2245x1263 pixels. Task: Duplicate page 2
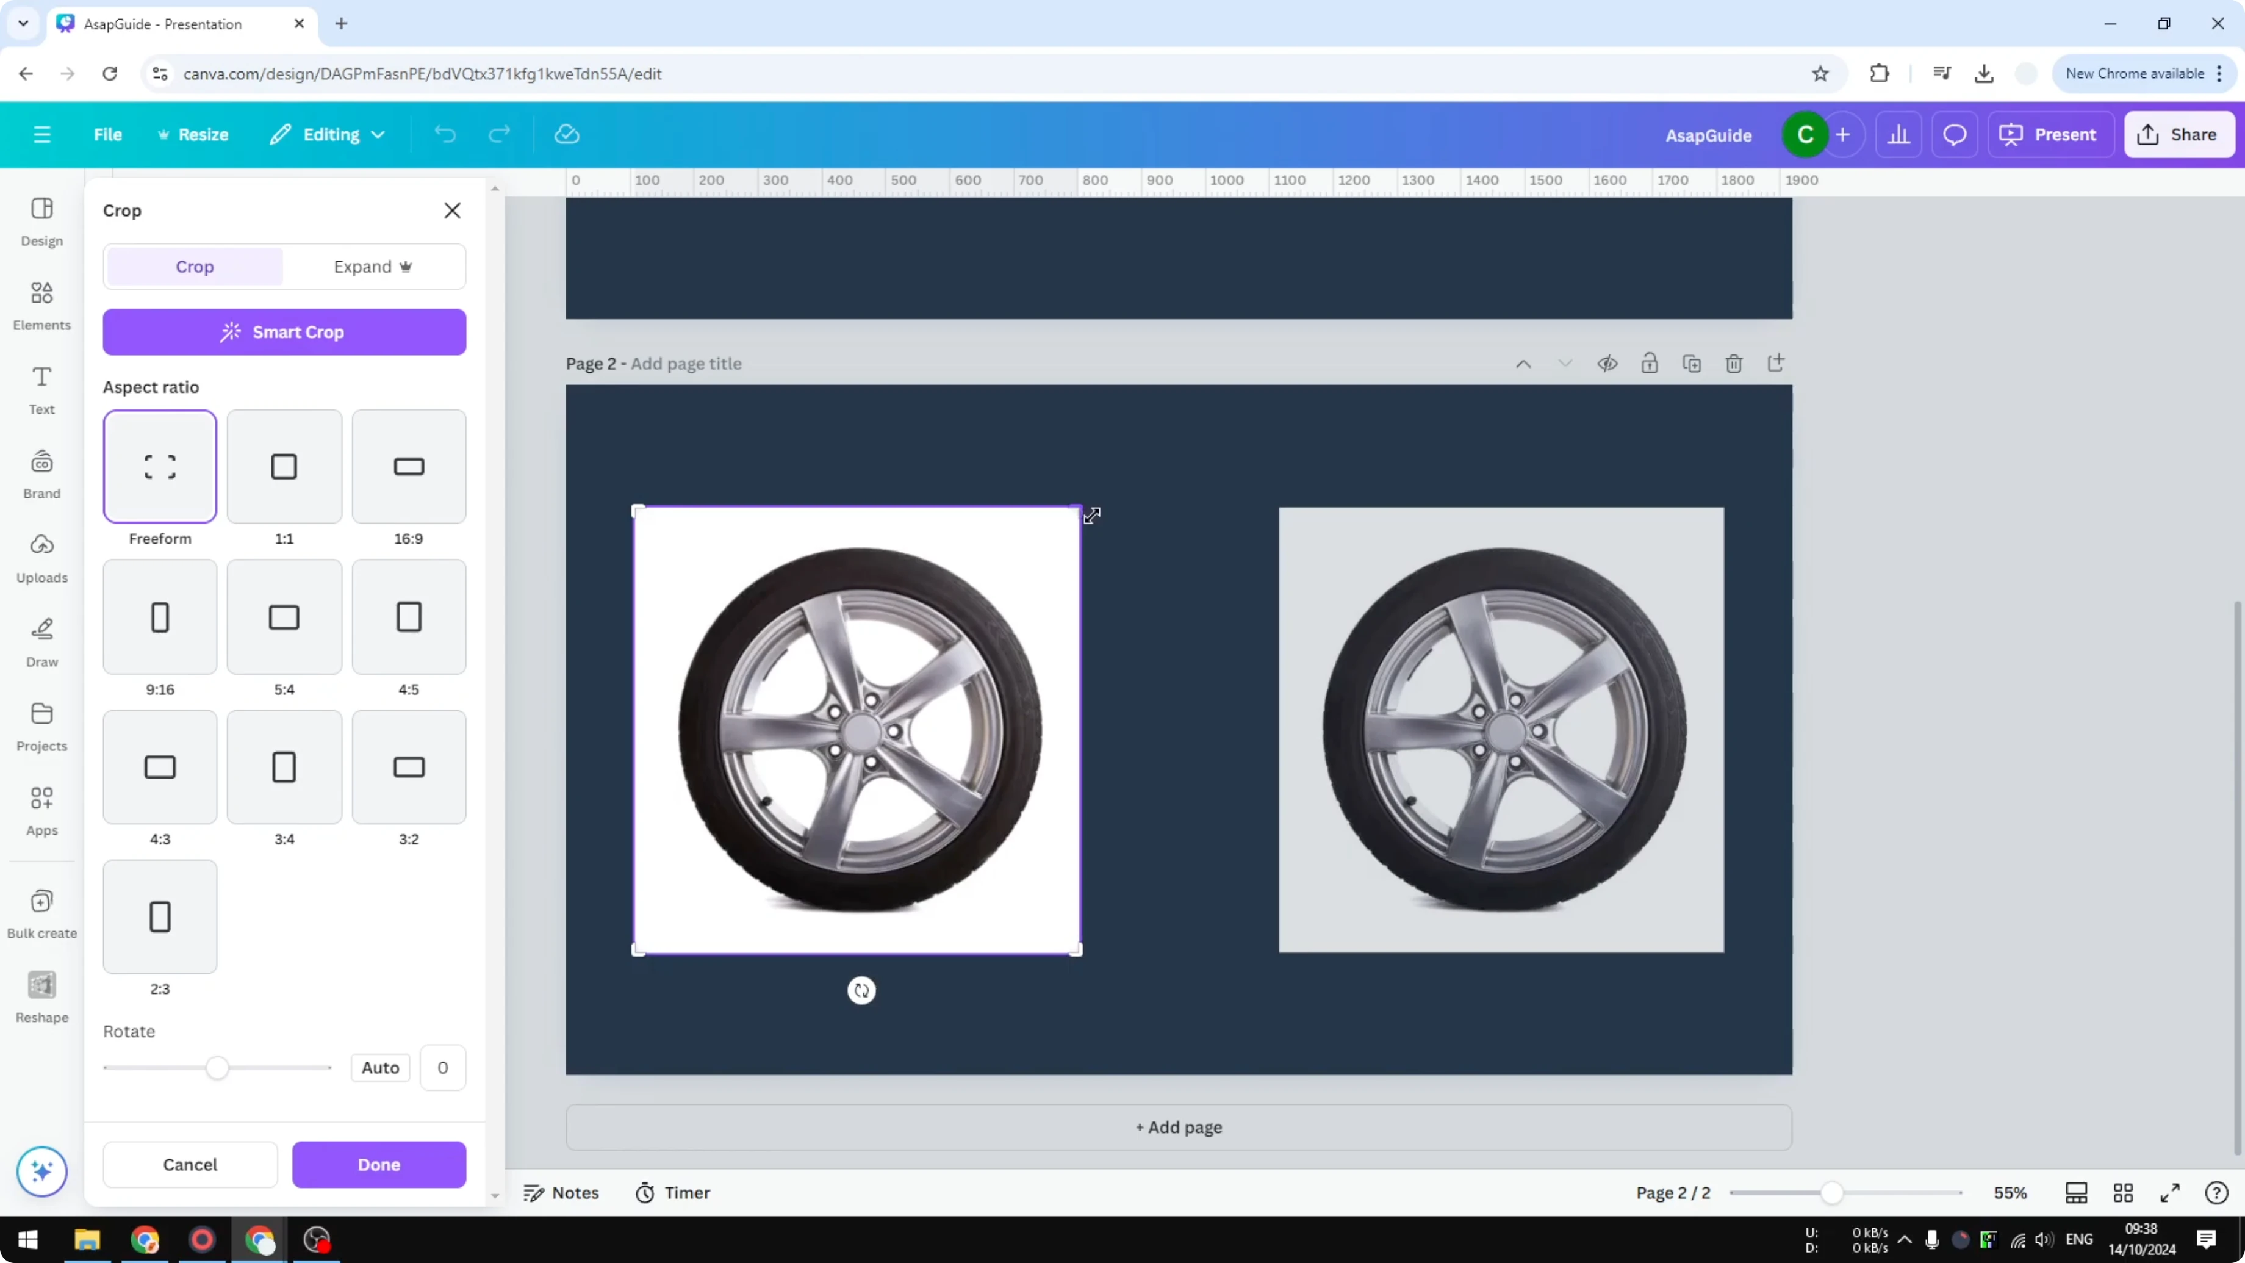pos(1692,364)
